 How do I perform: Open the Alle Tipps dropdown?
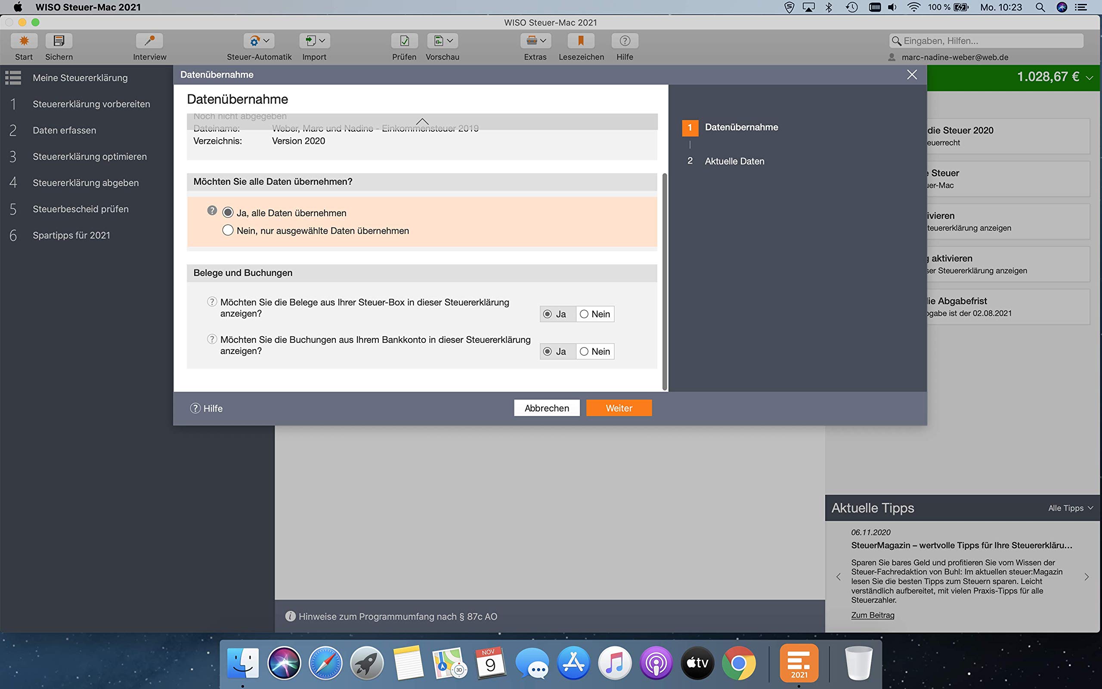click(1070, 508)
